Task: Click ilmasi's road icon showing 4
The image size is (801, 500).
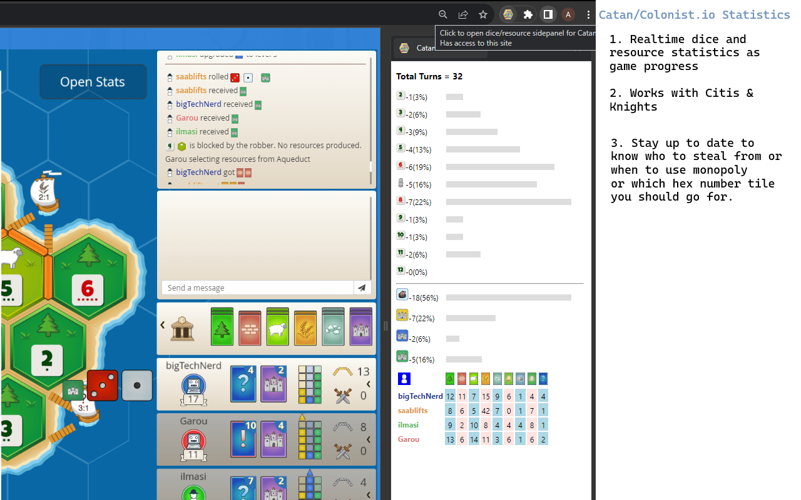Action: (342, 482)
